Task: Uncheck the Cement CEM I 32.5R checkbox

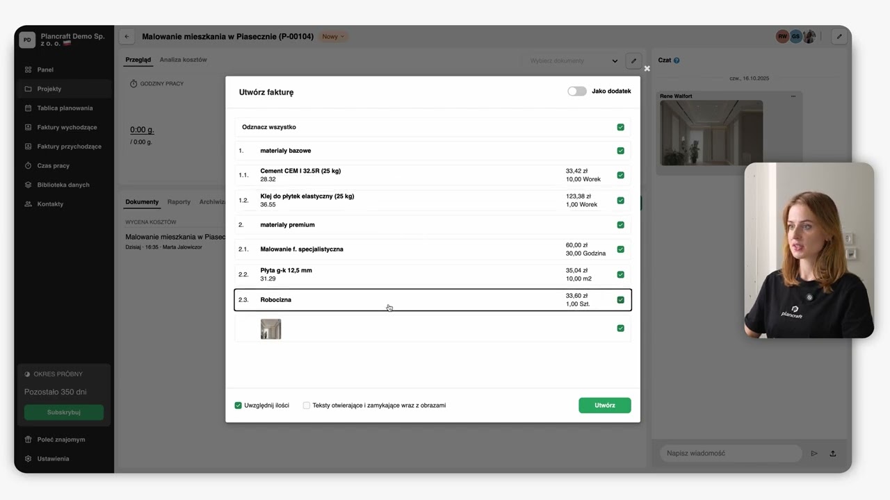Action: click(x=620, y=175)
